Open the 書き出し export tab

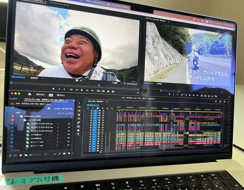[x=61, y=95]
